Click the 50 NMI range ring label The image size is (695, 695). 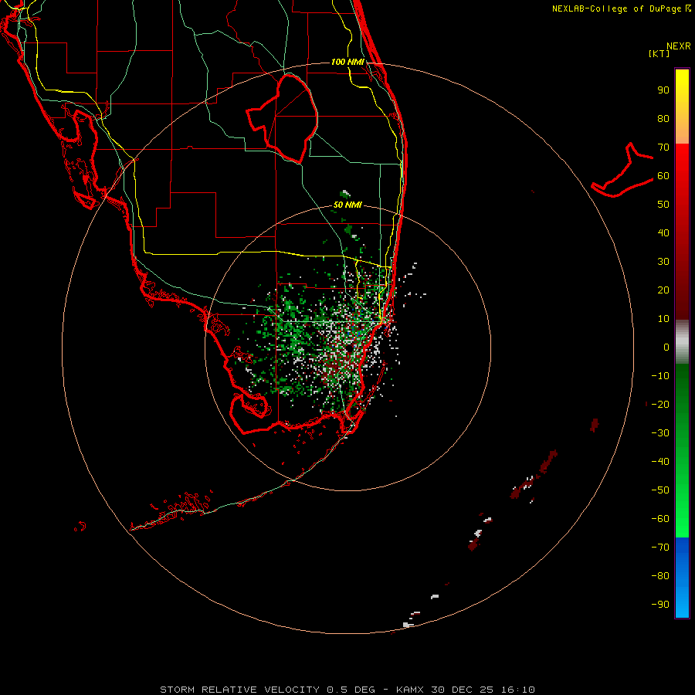347,205
